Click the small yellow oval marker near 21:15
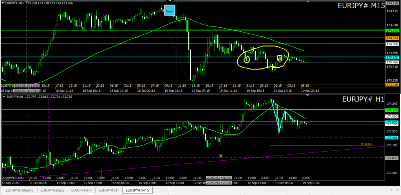 (247, 59)
